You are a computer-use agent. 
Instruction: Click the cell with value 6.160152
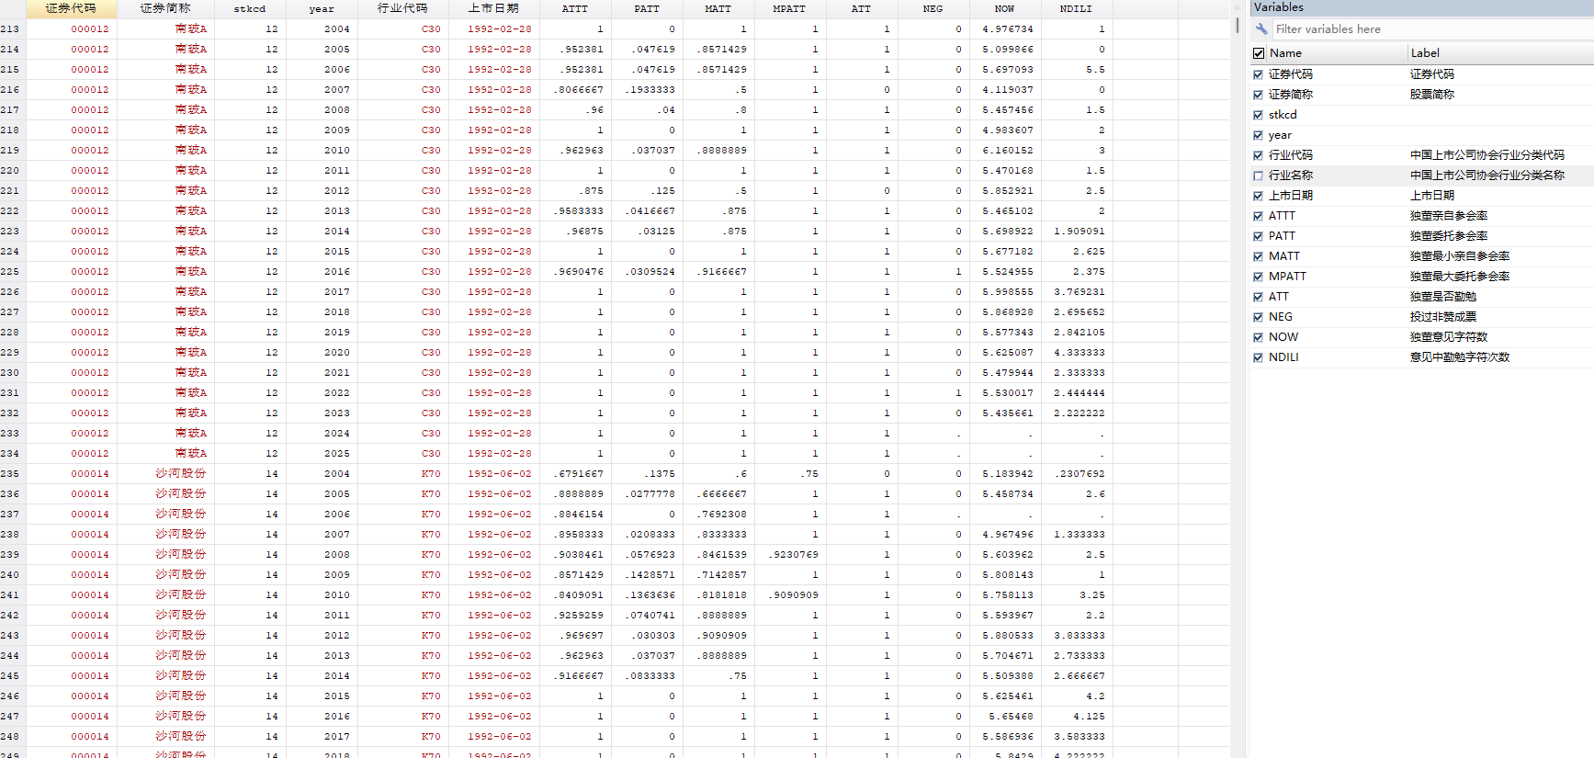pyautogui.click(x=1004, y=151)
